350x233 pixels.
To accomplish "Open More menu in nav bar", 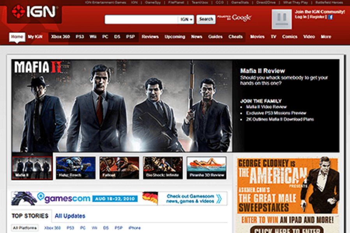I will 326,37.
